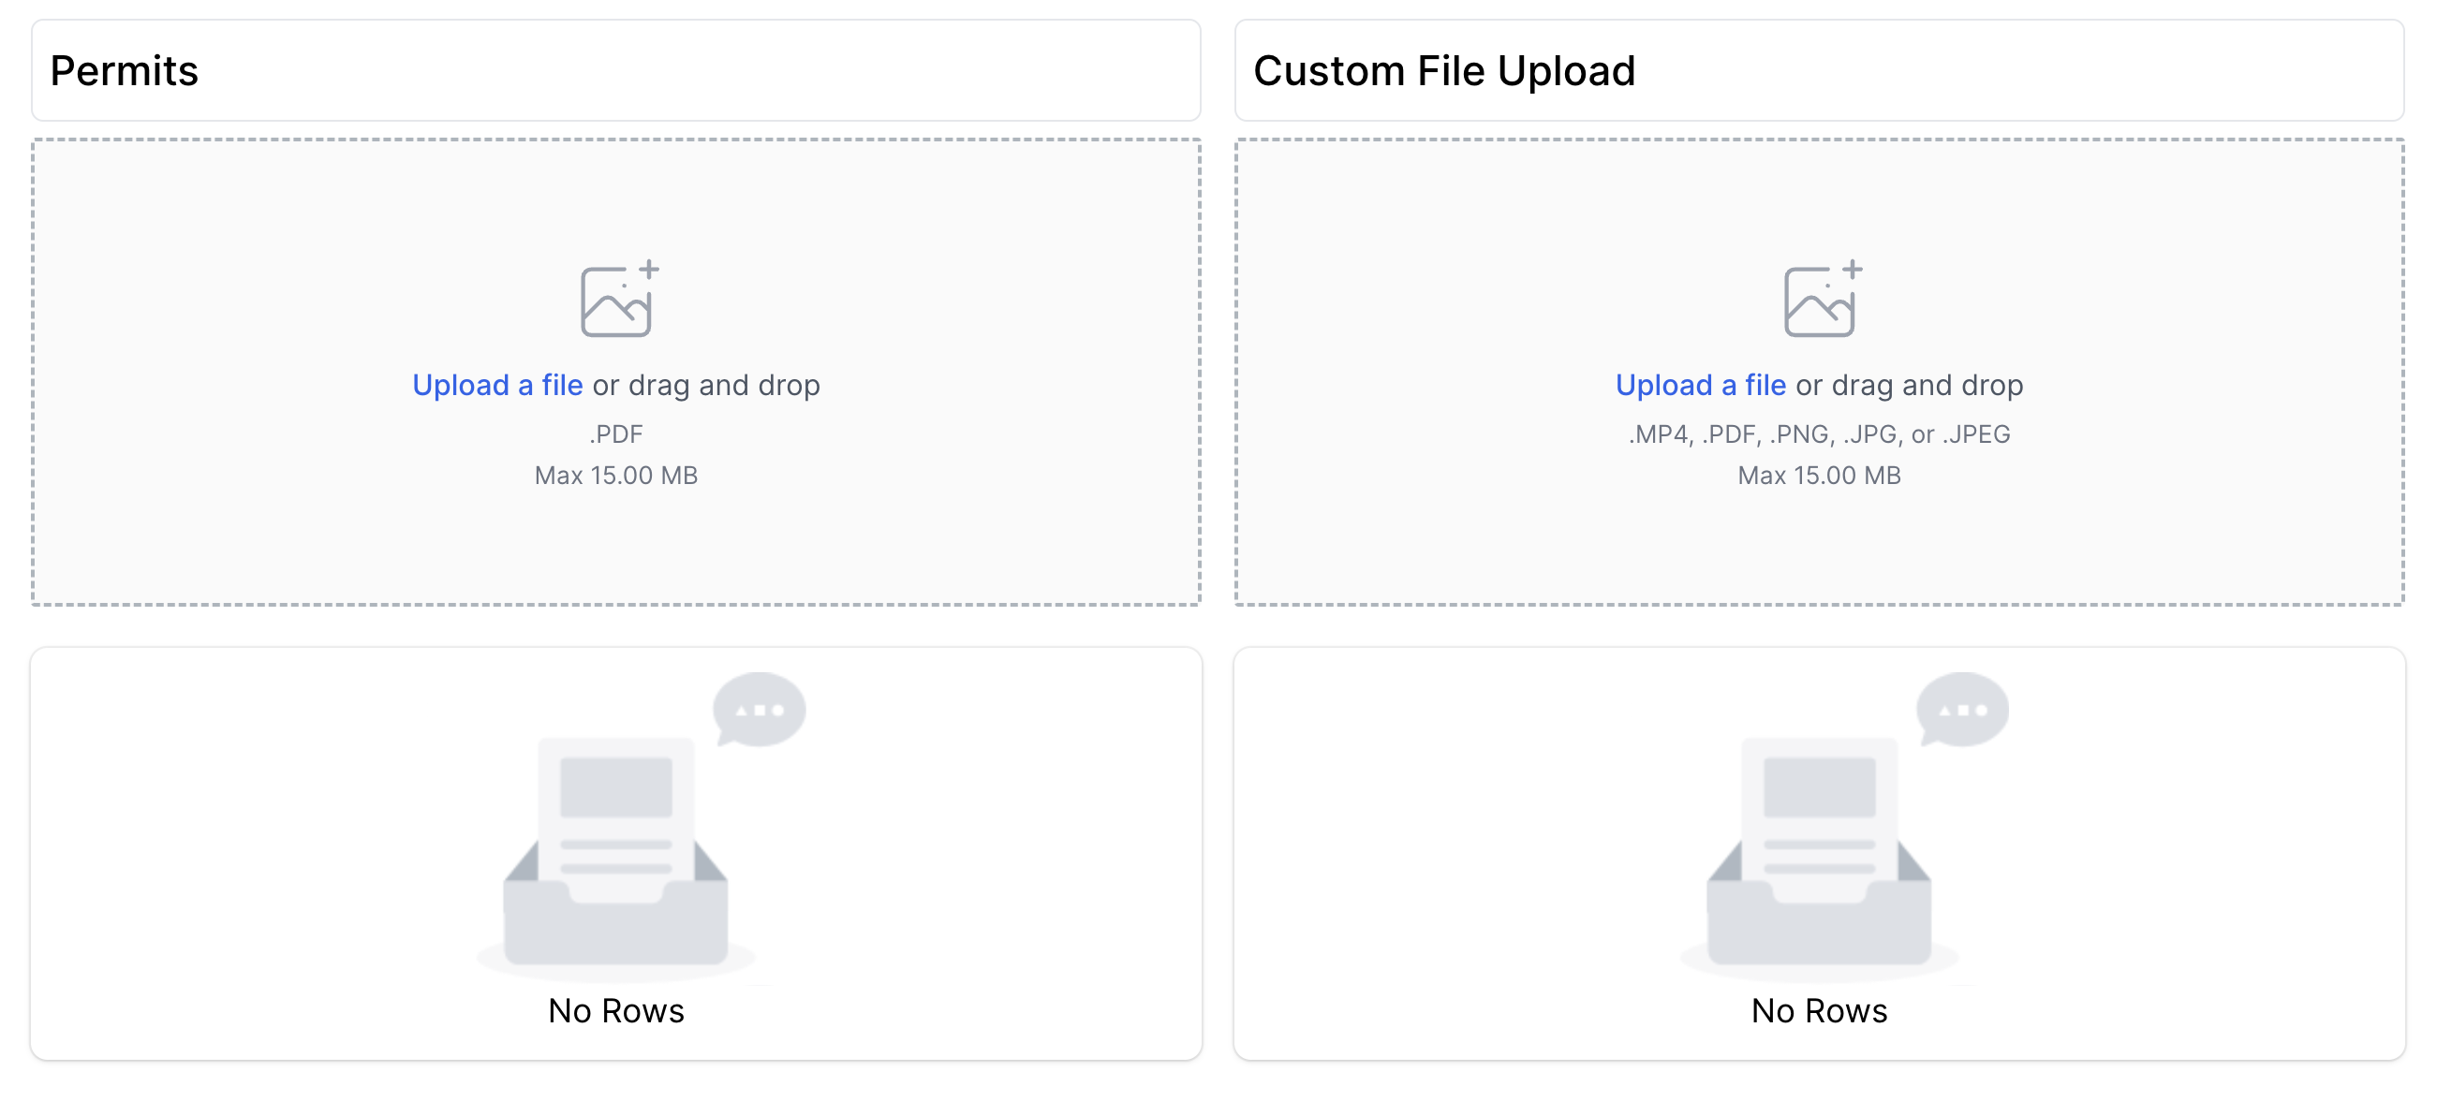This screenshot has width=2437, height=1101.
Task: Click the Upload a file link in Custom File Upload
Action: coord(1702,385)
